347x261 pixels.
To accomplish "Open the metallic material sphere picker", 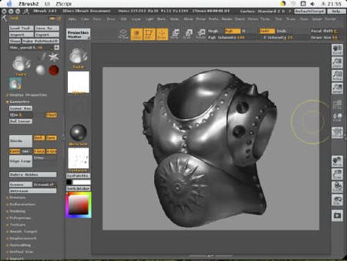I will (x=78, y=133).
